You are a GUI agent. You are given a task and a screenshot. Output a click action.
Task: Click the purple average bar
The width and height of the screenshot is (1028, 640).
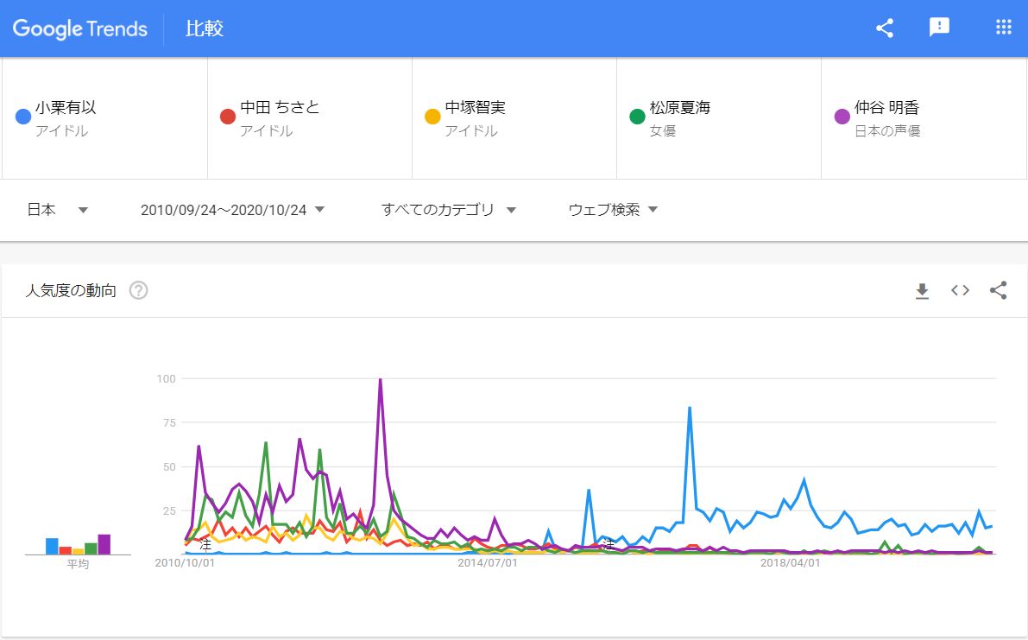coord(104,544)
